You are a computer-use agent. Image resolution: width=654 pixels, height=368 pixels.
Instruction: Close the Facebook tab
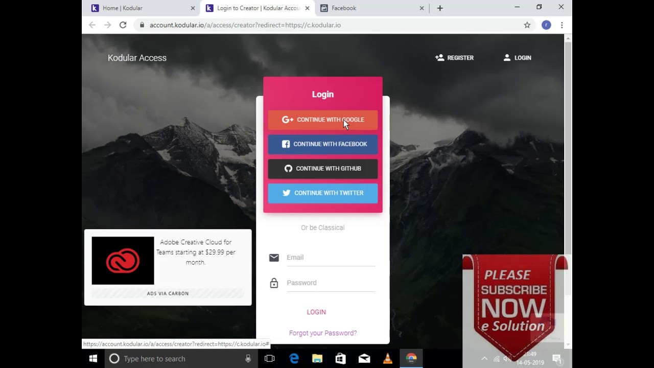coord(422,8)
